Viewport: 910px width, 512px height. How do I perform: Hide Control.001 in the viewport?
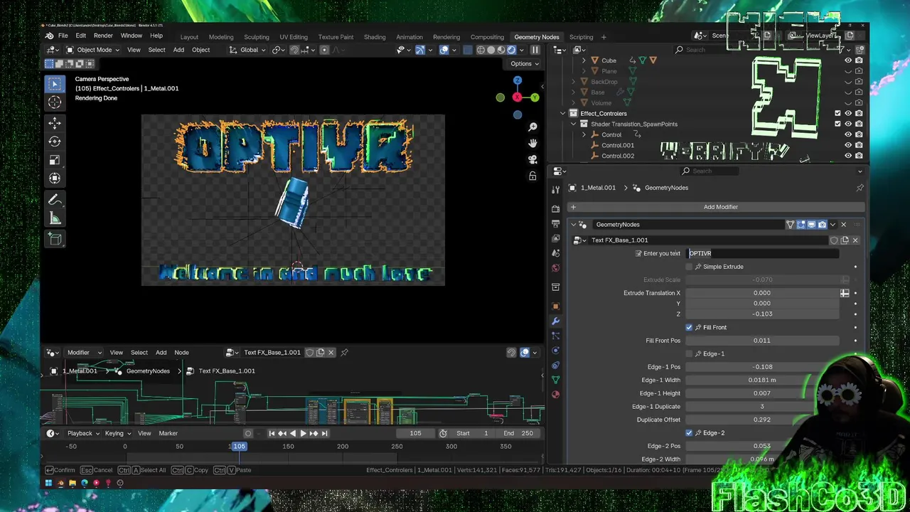848,145
